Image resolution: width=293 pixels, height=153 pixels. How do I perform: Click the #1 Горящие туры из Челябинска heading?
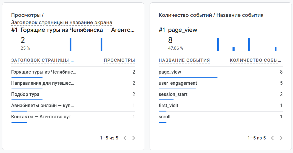pyautogui.click(x=73, y=30)
